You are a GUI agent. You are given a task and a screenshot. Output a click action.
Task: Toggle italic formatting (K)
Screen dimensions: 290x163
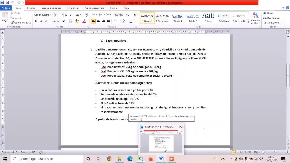[41, 21]
